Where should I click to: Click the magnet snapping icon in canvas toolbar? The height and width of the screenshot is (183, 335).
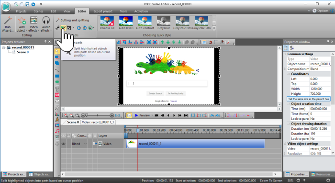pyautogui.click(x=210, y=42)
